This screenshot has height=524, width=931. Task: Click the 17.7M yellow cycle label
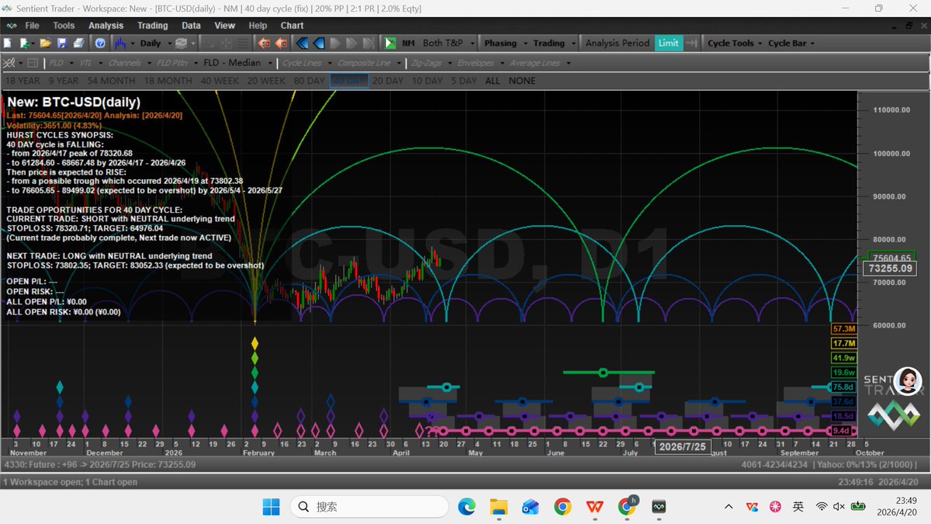click(843, 343)
